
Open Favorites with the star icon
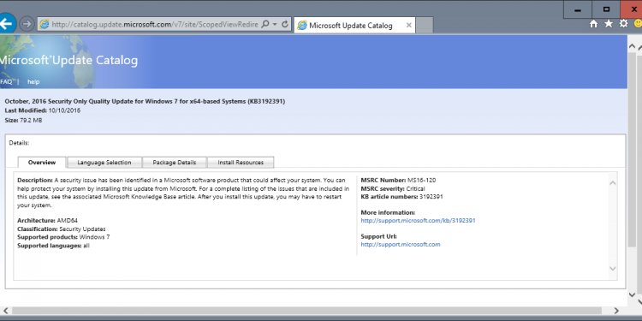[609, 24]
